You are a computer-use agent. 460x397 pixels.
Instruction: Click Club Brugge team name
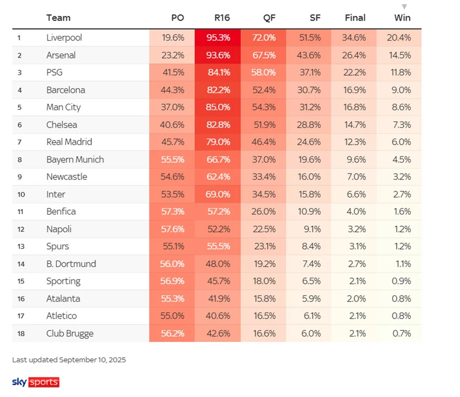pyautogui.click(x=70, y=333)
